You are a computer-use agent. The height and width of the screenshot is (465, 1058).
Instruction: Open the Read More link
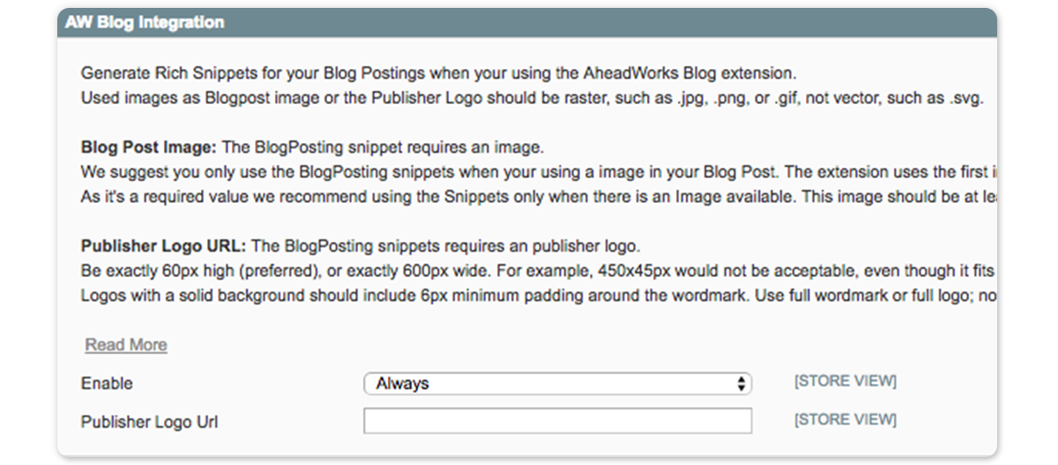click(125, 345)
